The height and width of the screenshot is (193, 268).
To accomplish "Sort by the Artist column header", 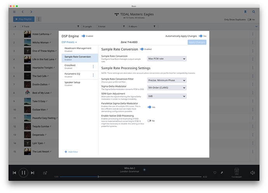I will 102,26.
